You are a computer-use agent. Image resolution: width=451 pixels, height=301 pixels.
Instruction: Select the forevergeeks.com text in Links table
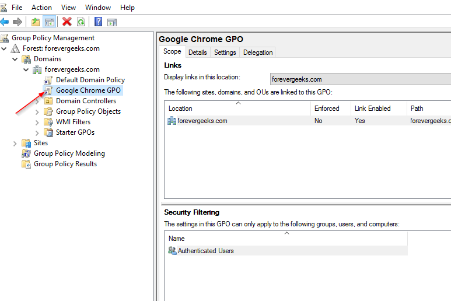tap(202, 121)
